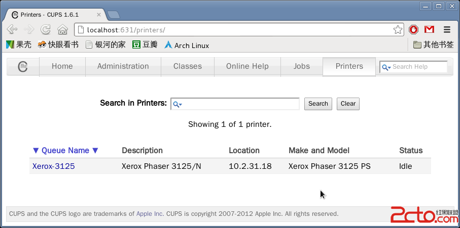The height and width of the screenshot is (228, 460).
Task: Open the Arch Linux bookmark
Action: 187,45
